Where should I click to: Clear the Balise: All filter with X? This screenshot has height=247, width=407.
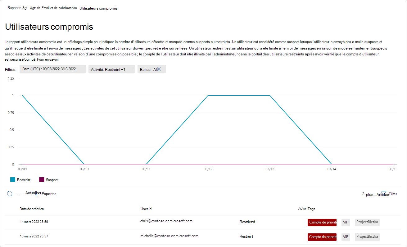[x=159, y=69]
